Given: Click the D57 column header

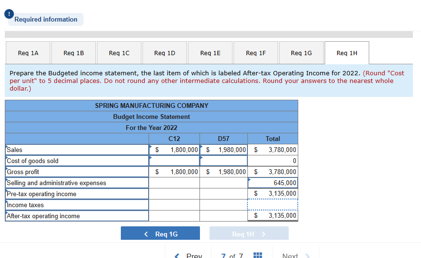Looking at the screenshot, I should click(223, 139).
